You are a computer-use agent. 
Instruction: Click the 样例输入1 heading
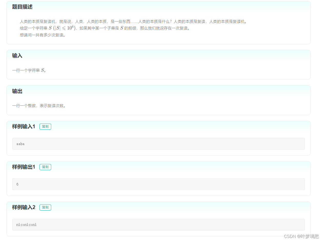24,126
